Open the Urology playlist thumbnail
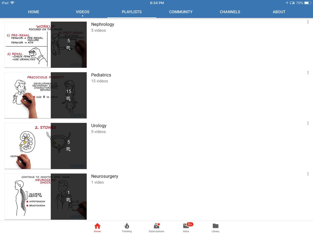Viewport: 313px width, 234px height. click(46, 146)
